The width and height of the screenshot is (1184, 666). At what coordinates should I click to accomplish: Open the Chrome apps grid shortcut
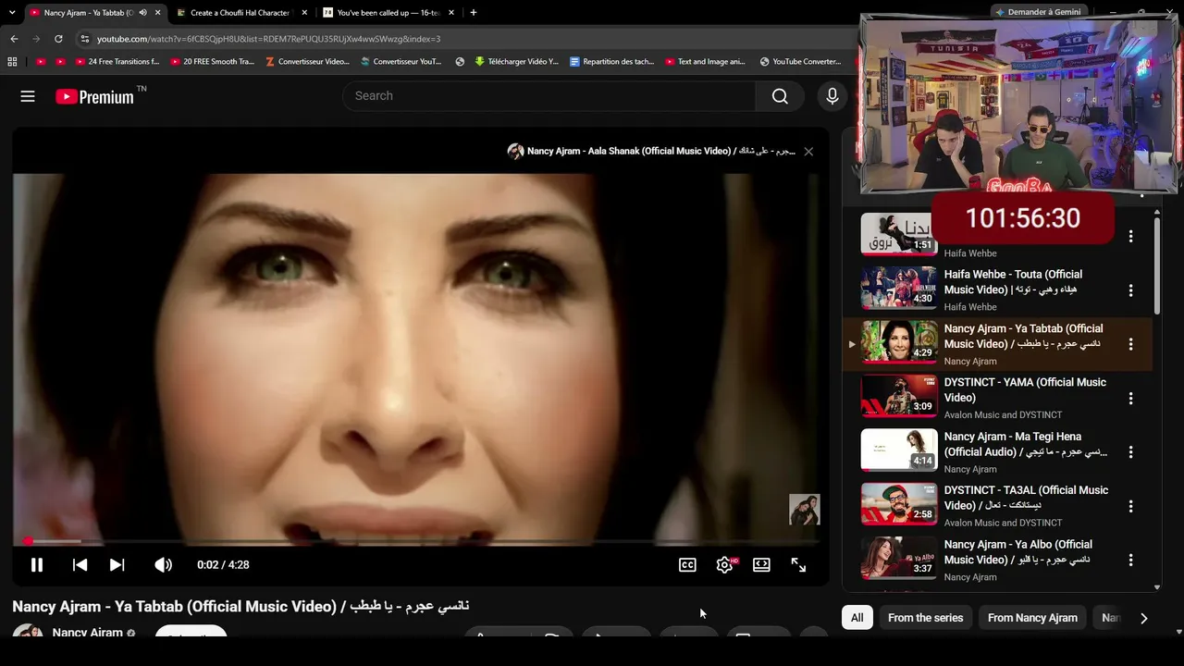point(12,62)
